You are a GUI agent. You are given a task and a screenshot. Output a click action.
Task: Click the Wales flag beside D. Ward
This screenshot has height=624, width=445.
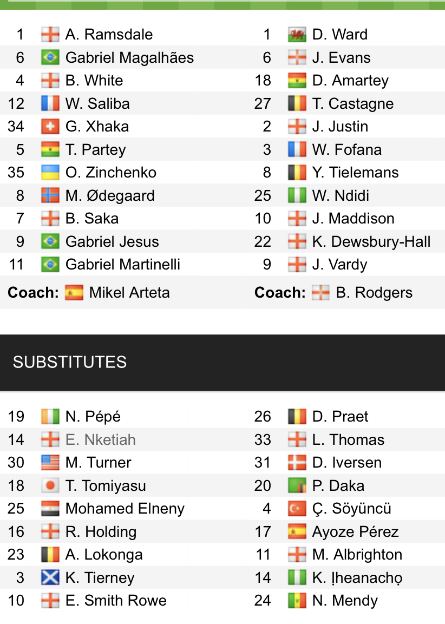(297, 35)
